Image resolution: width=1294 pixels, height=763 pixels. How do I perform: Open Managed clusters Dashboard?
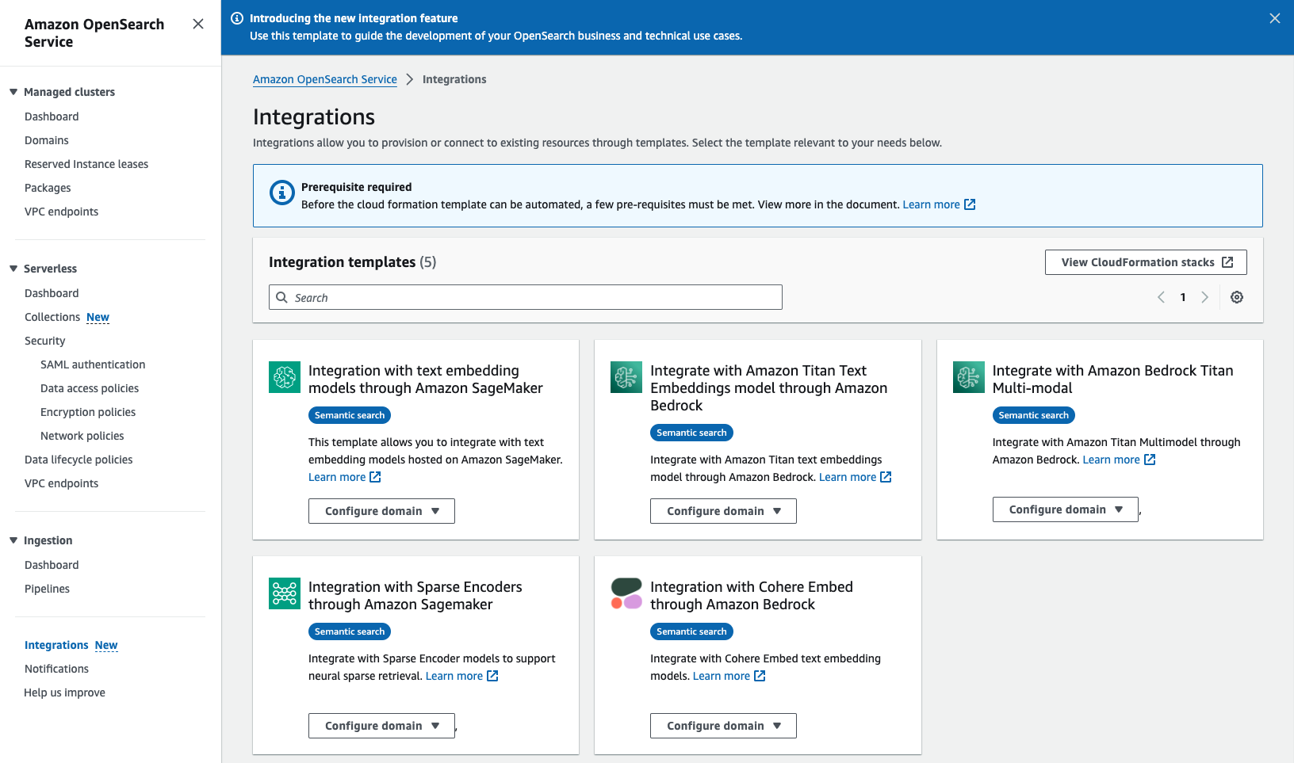point(52,116)
